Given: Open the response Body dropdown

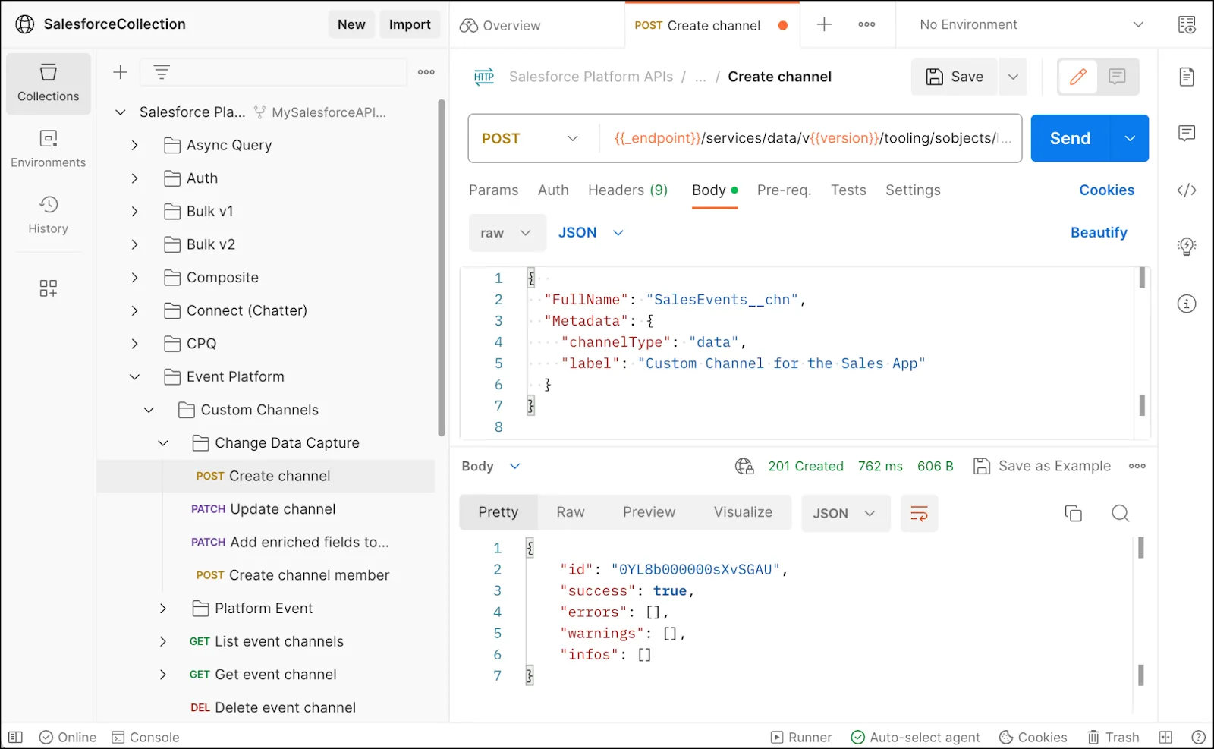Looking at the screenshot, I should [x=491, y=466].
